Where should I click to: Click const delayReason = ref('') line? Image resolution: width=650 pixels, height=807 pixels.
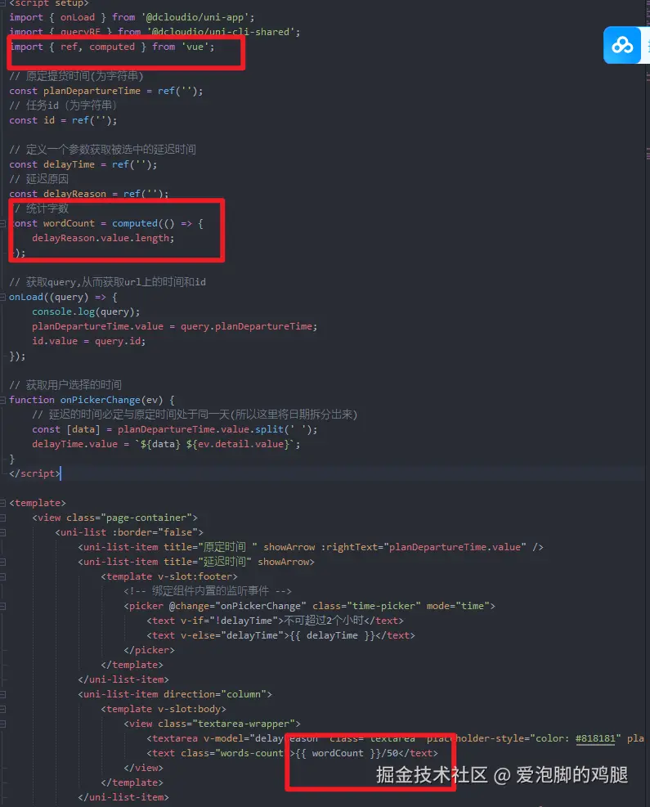coord(89,194)
